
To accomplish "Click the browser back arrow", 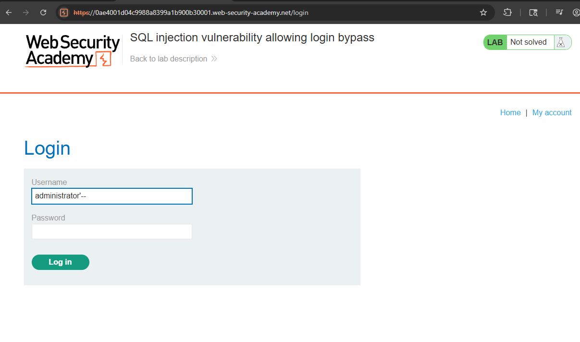I will click(9, 12).
